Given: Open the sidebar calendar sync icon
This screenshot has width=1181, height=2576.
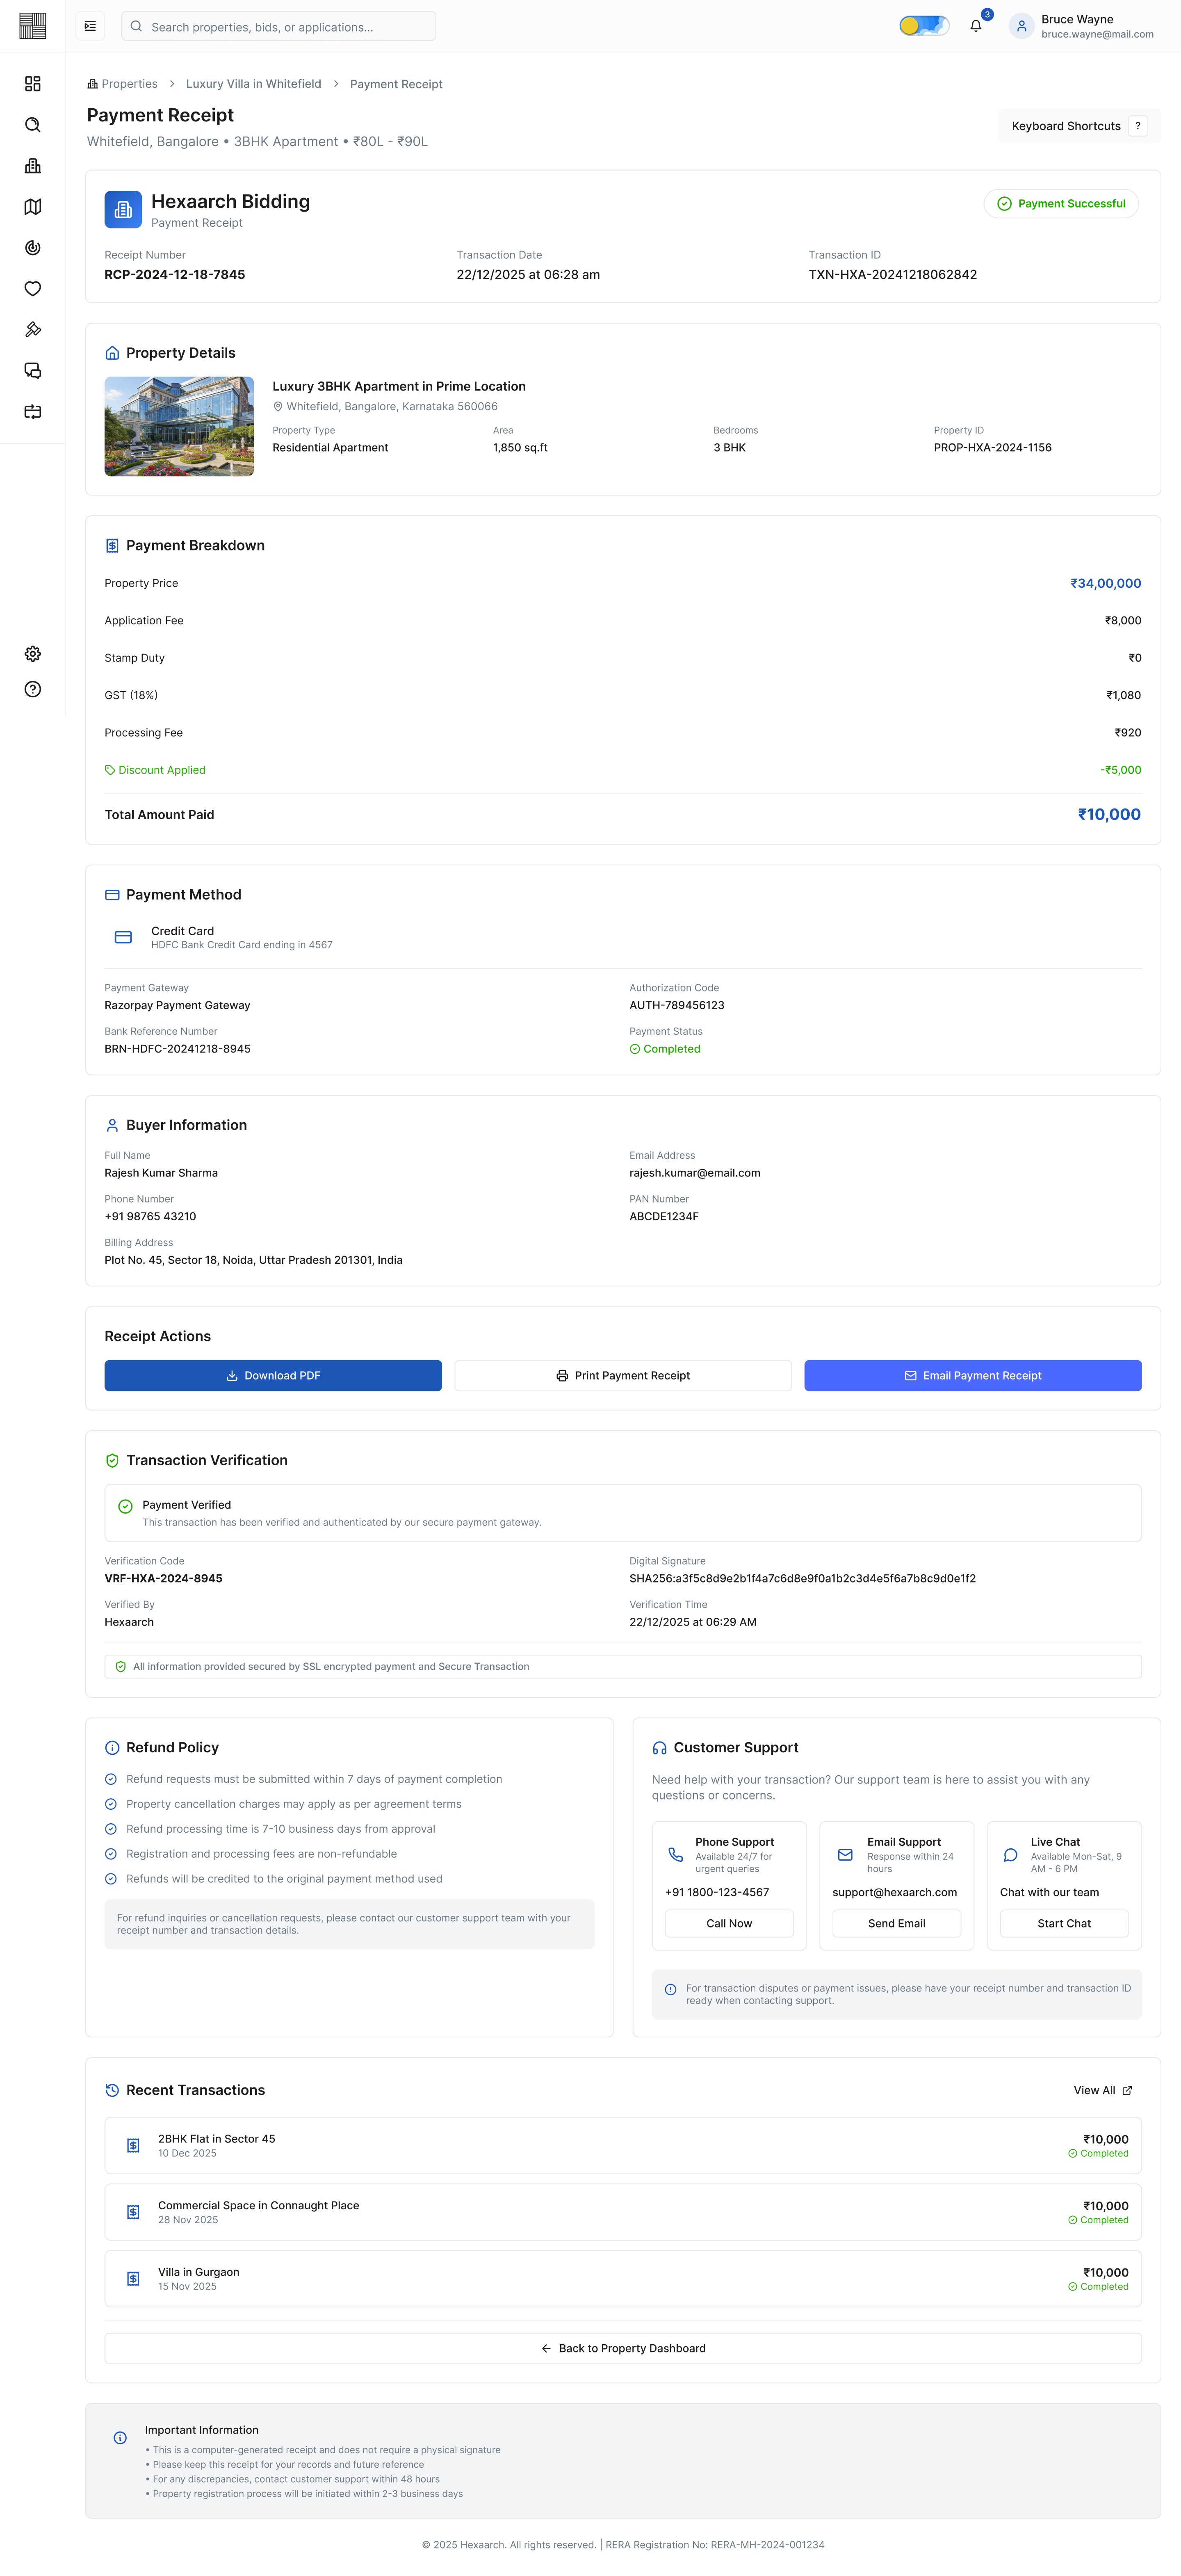Looking at the screenshot, I should tap(33, 412).
